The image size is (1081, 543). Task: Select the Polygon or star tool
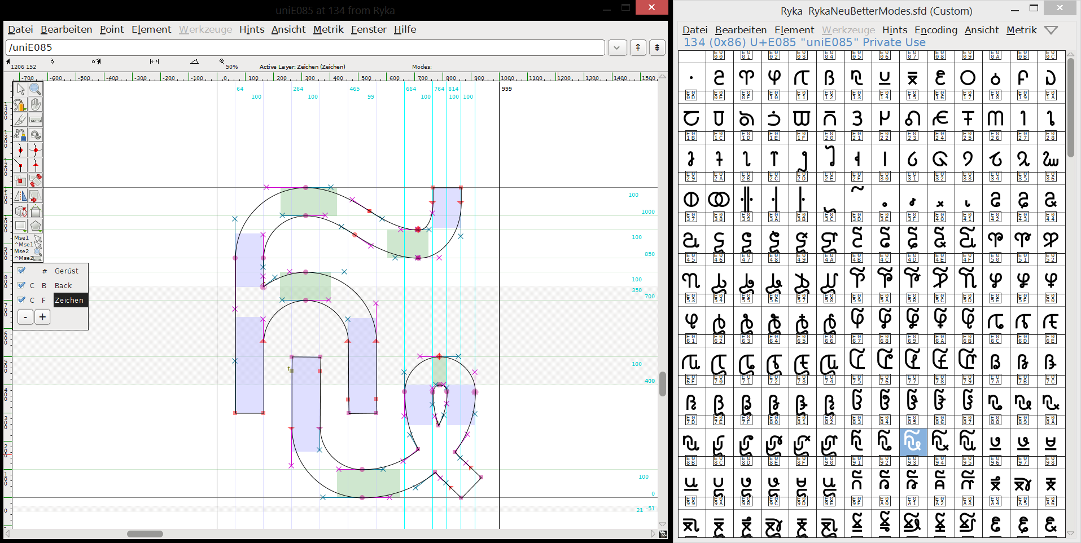[x=36, y=226]
